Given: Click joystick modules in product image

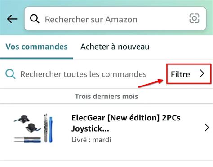Looking at the screenshot, I should pyautogui.click(x=27, y=124).
